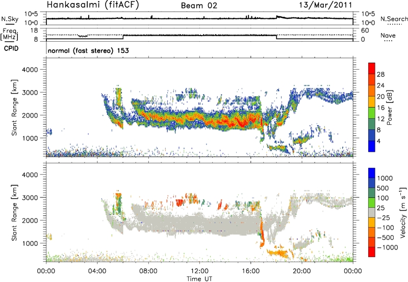Click Power colorbar label "24"
The height and width of the screenshot is (282, 408).
tap(380, 86)
